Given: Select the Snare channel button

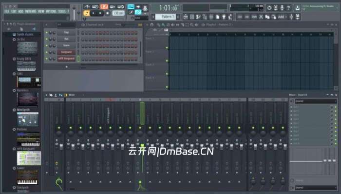Looking at the screenshot, I should tap(66, 46).
